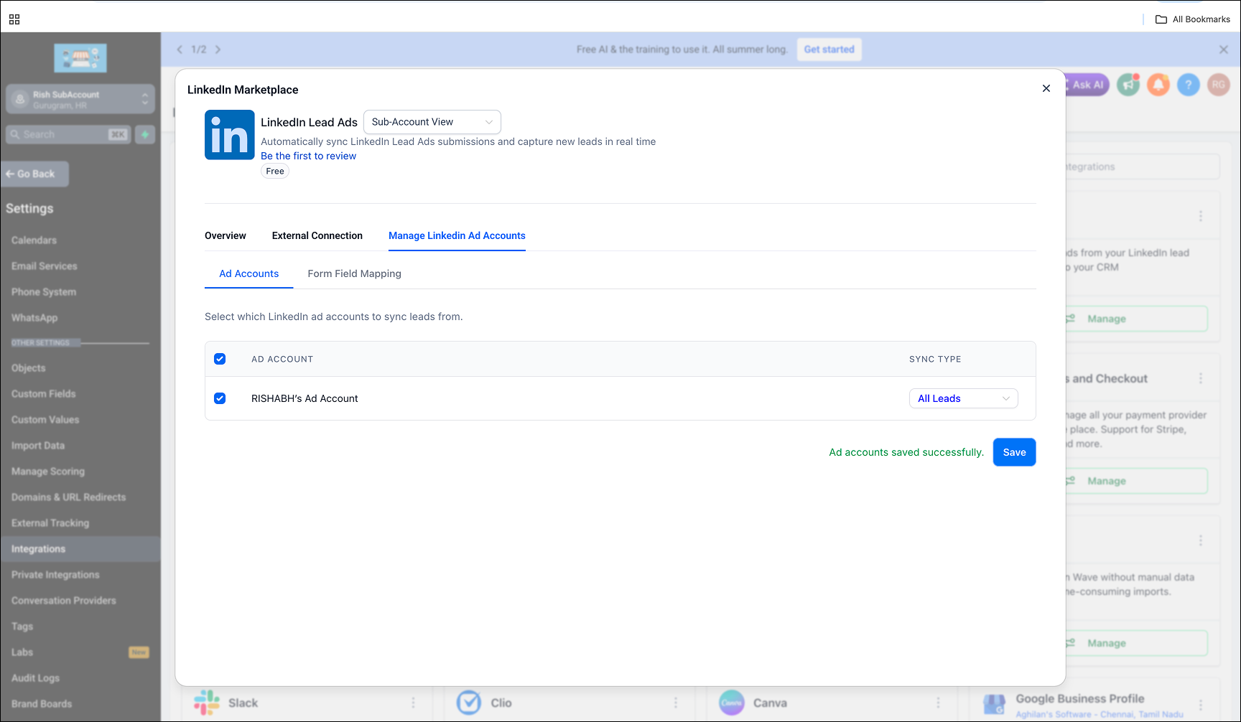This screenshot has width=1241, height=722.
Task: Switch to the External Connection tab
Action: click(x=317, y=235)
